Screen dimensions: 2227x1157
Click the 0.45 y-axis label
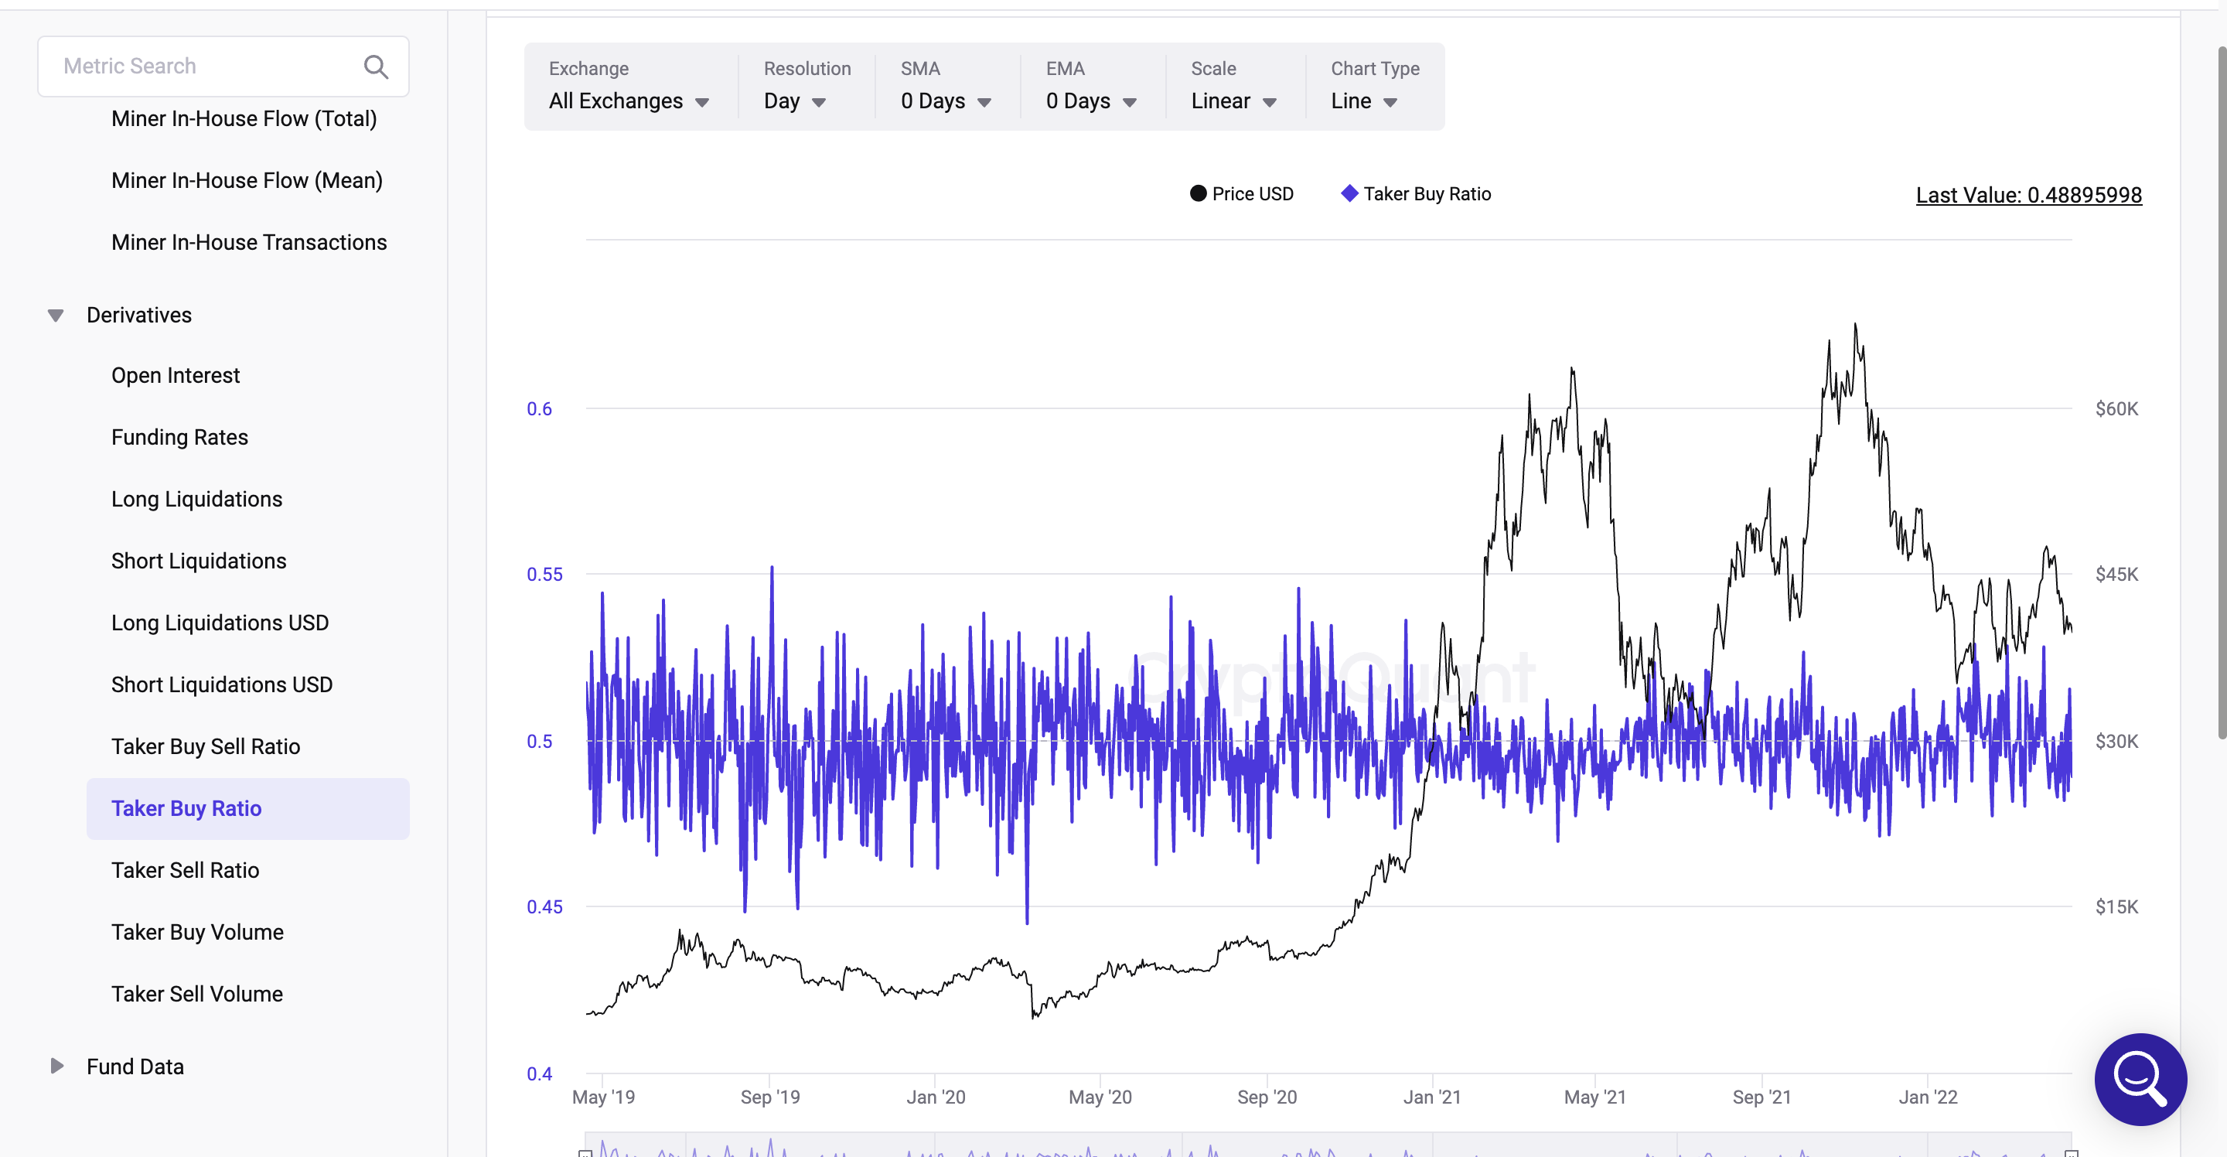click(x=544, y=906)
